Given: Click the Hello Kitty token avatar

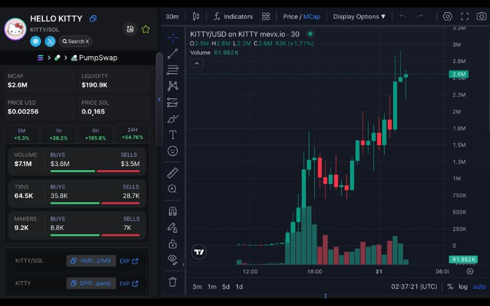Looking at the screenshot, I should coord(15,29).
